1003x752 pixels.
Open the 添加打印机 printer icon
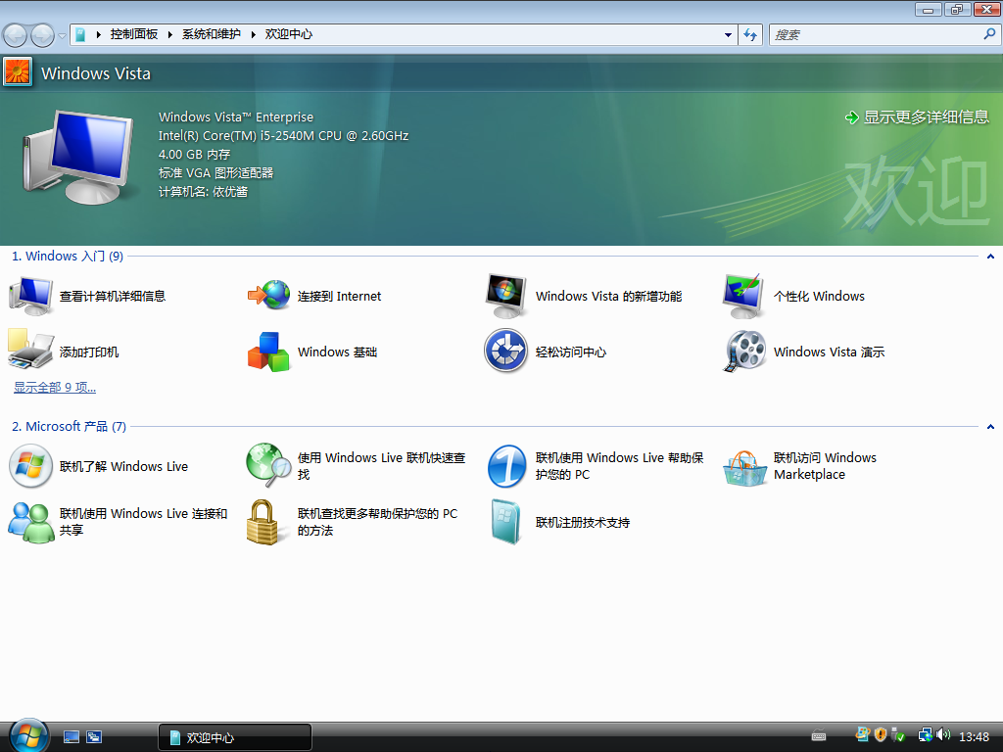[30, 350]
